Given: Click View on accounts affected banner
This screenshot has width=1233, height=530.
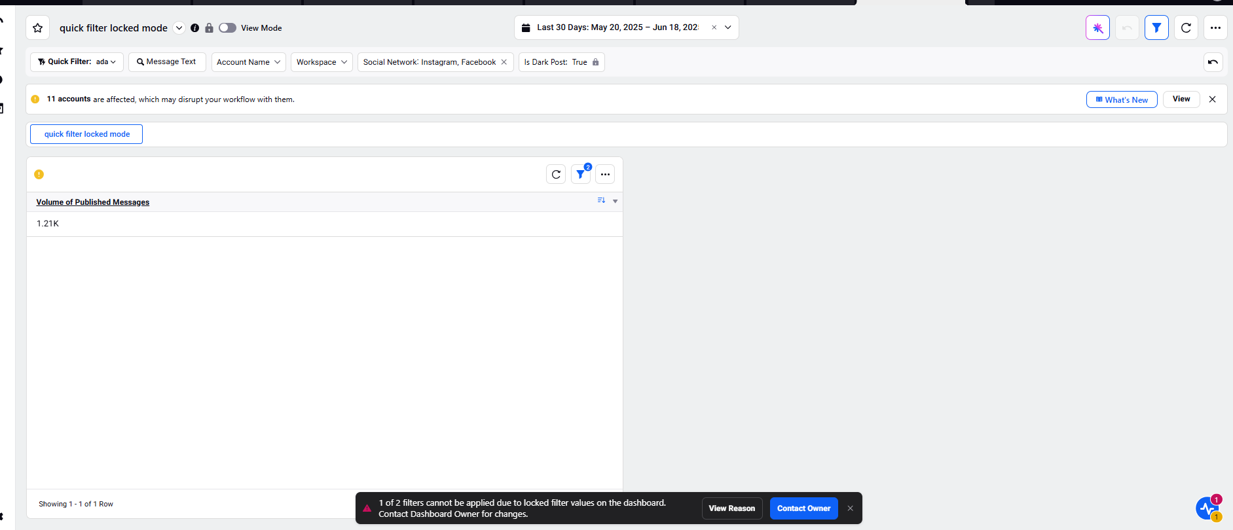Looking at the screenshot, I should [x=1181, y=99].
